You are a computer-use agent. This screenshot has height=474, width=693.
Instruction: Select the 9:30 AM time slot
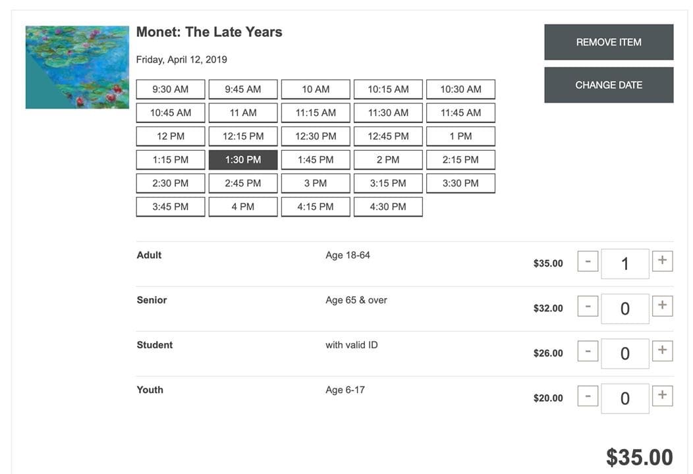pos(171,90)
